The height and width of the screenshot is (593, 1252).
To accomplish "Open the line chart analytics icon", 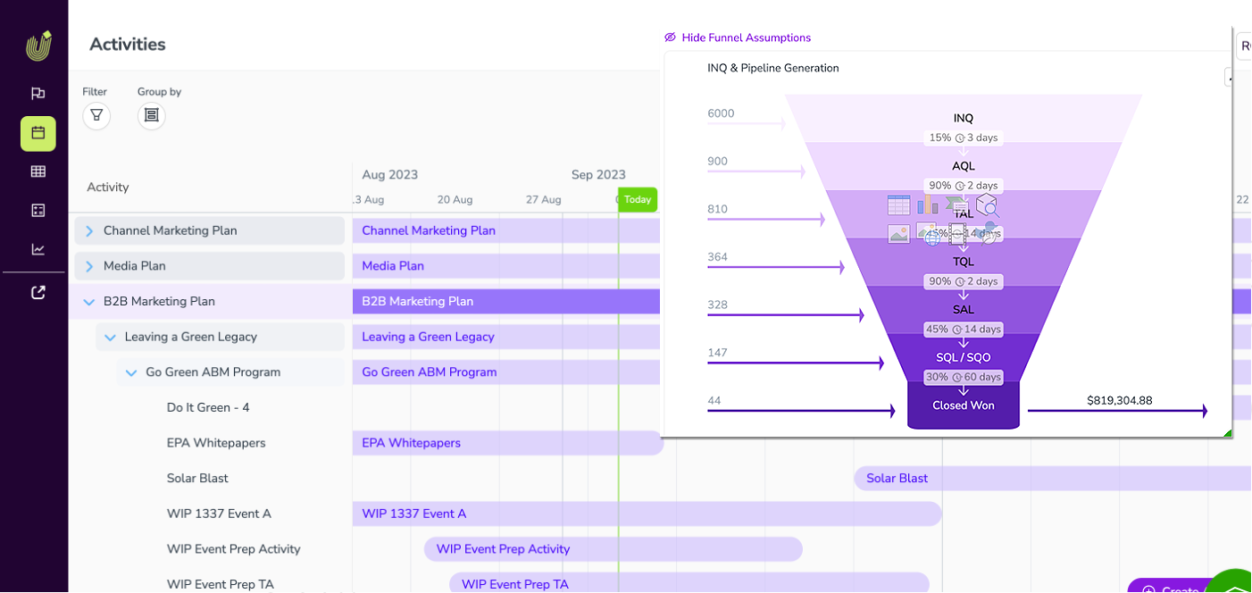I will click(38, 250).
